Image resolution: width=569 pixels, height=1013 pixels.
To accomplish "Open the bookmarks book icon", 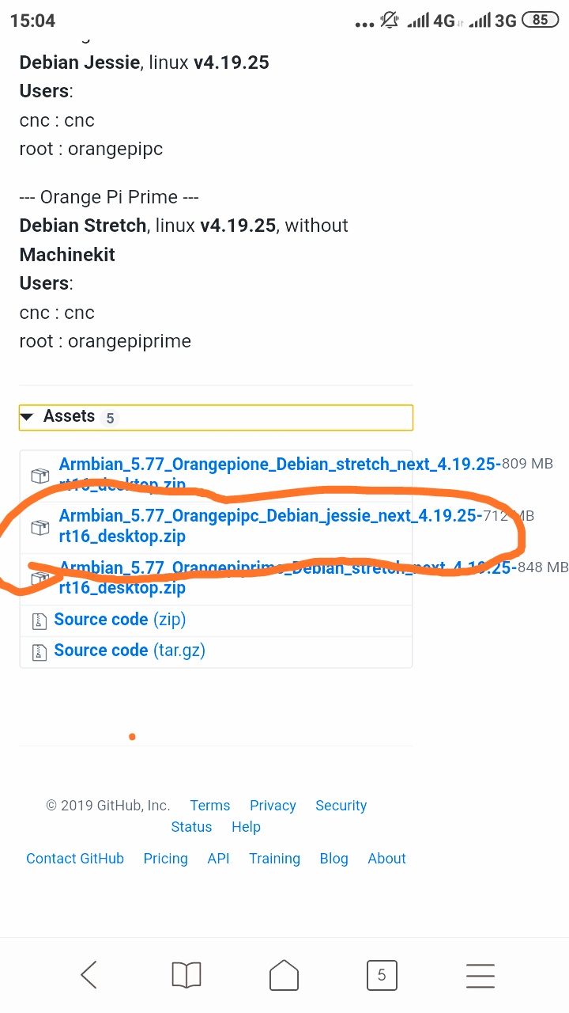I will [x=187, y=974].
